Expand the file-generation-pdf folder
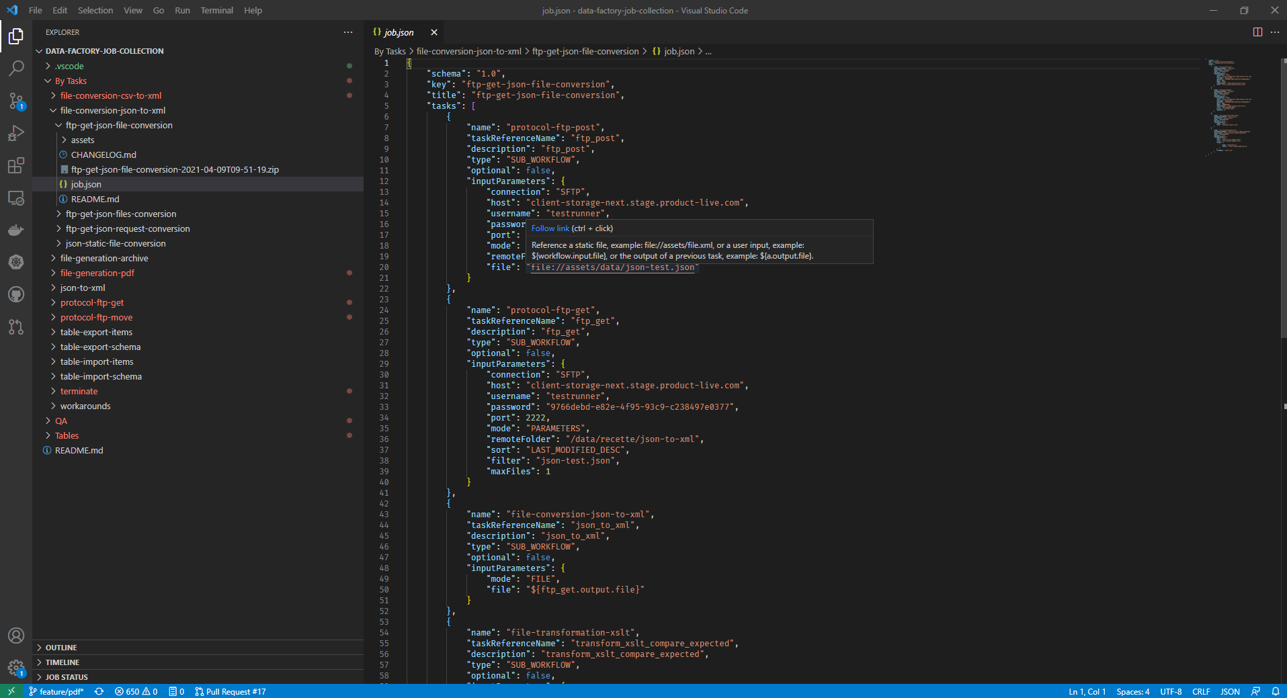The height and width of the screenshot is (698, 1287). pyautogui.click(x=97, y=273)
